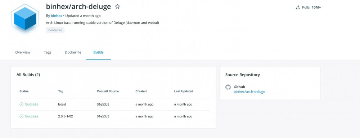This screenshot has height=138, width=360.
Task: Click the Source Repository heading
Action: (242, 75)
